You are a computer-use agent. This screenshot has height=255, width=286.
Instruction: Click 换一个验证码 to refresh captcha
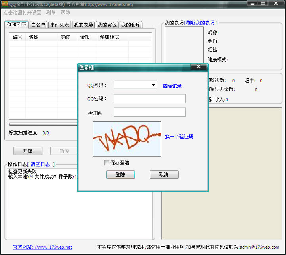(x=179, y=137)
